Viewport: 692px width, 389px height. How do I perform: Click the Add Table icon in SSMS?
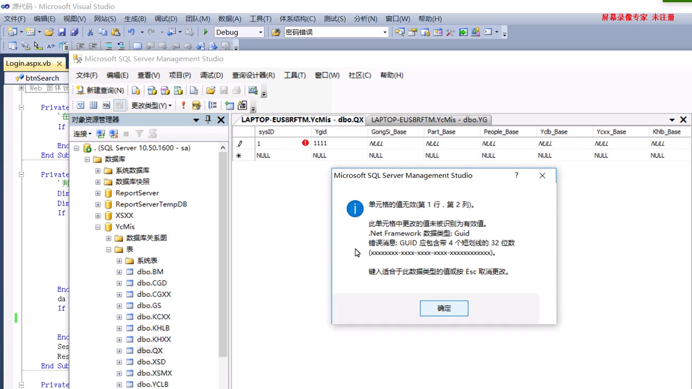coord(230,105)
